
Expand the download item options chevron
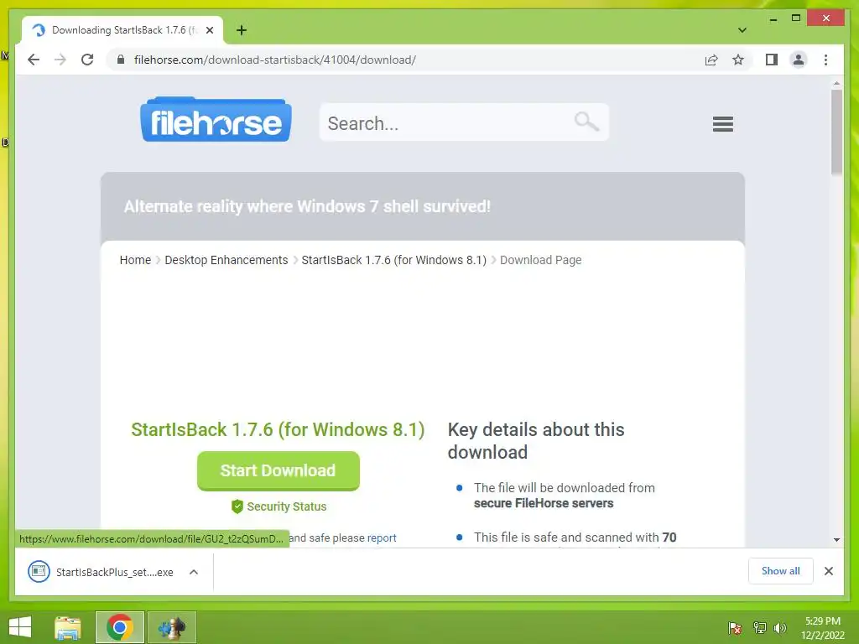(194, 572)
